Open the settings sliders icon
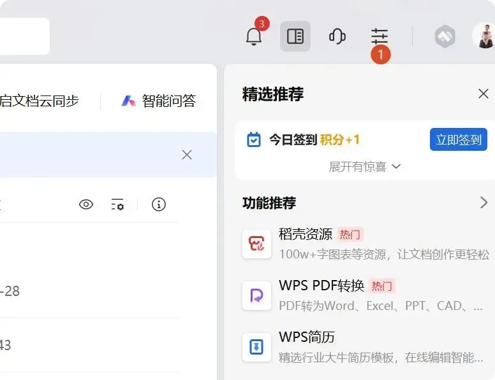Screen dimensions: 495x380 (380, 36)
